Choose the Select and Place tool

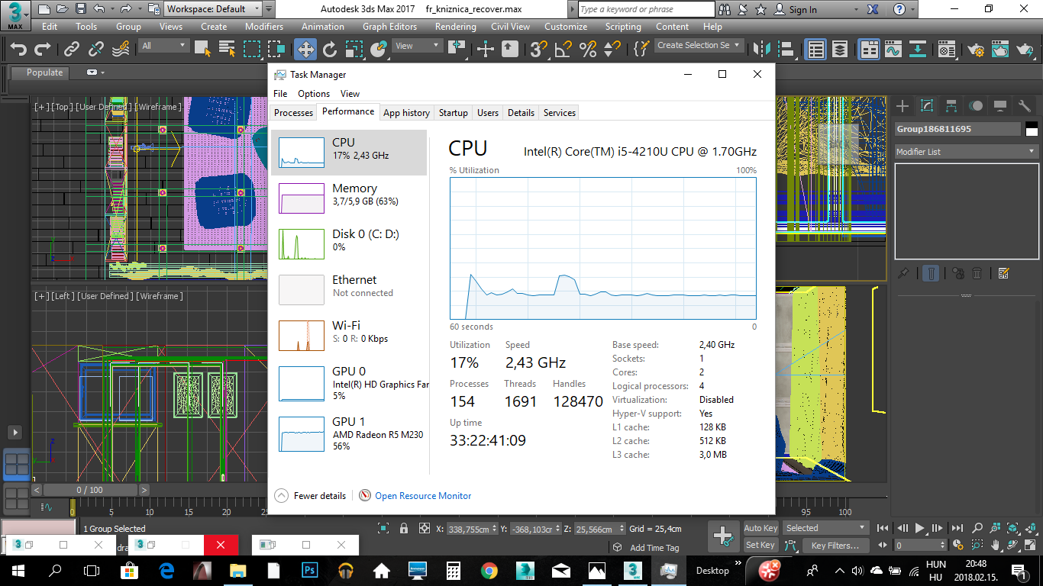378,50
